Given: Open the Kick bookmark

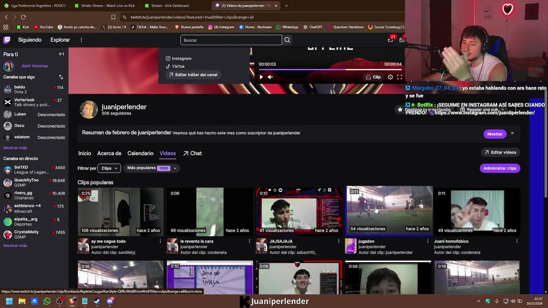Looking at the screenshot, I should [23, 27].
